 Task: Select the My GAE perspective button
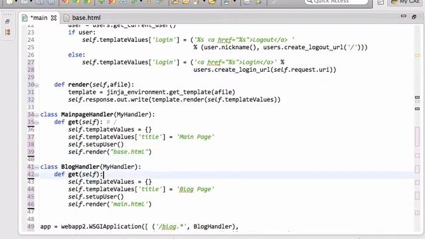[x=406, y=2]
